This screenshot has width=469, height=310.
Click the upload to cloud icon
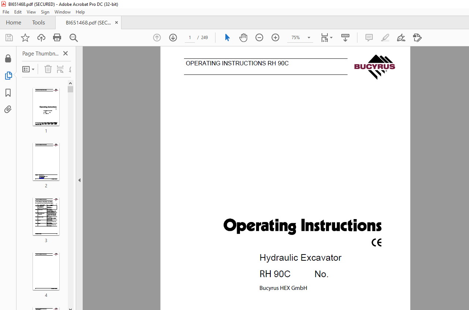(x=41, y=38)
